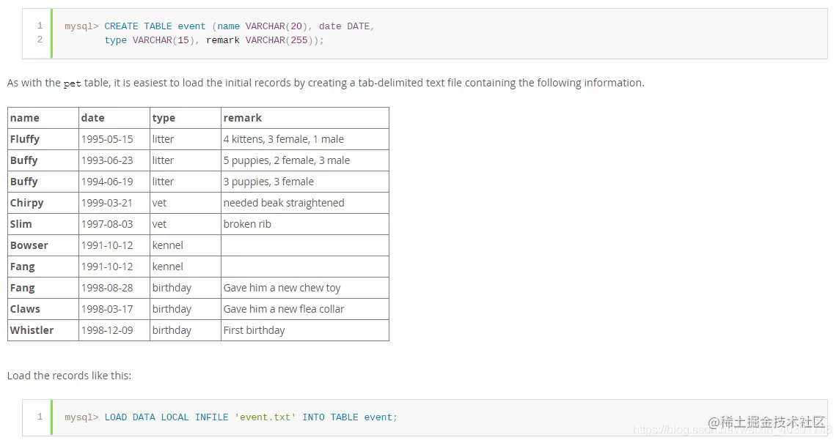839x443 pixels.
Task: Click the 'broken rib' remark
Action: (247, 224)
